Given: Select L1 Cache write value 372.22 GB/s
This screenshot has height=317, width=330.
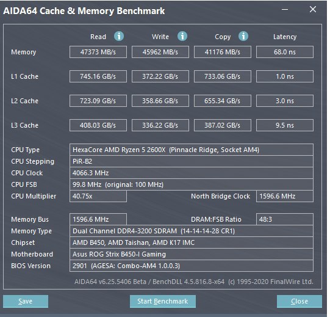Looking at the screenshot, I should (160, 76).
